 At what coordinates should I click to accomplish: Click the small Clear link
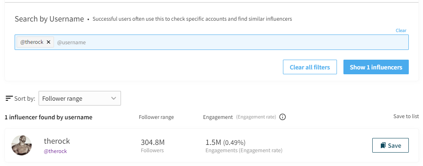click(x=401, y=30)
